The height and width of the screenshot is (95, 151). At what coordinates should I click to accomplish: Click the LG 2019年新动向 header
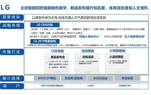45,41
